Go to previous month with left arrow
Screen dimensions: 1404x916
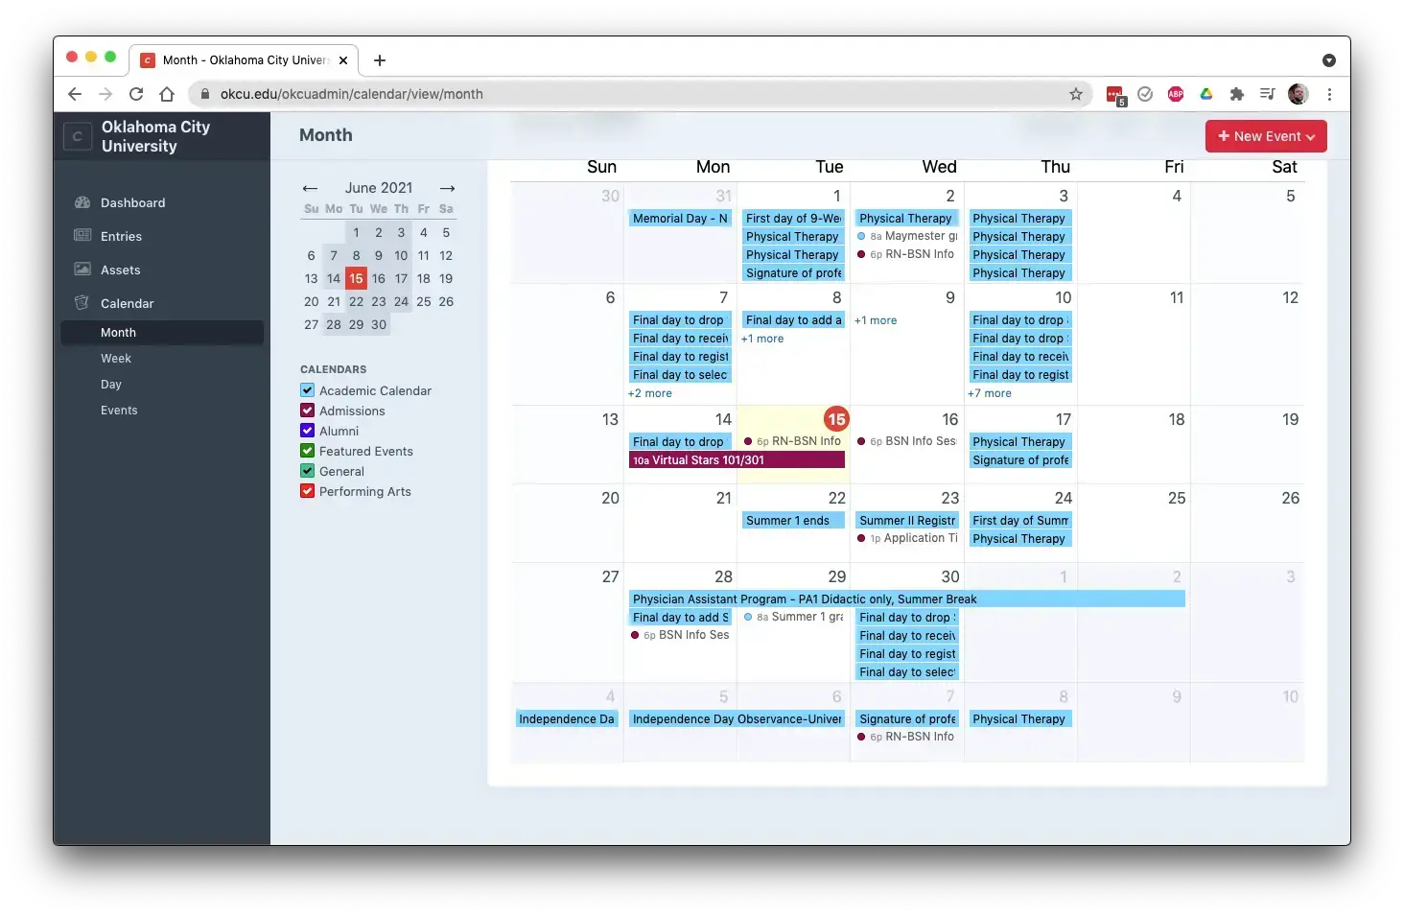[x=310, y=188]
